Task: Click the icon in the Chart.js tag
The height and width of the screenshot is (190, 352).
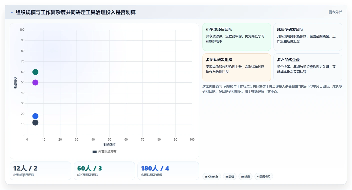Action: (206, 177)
